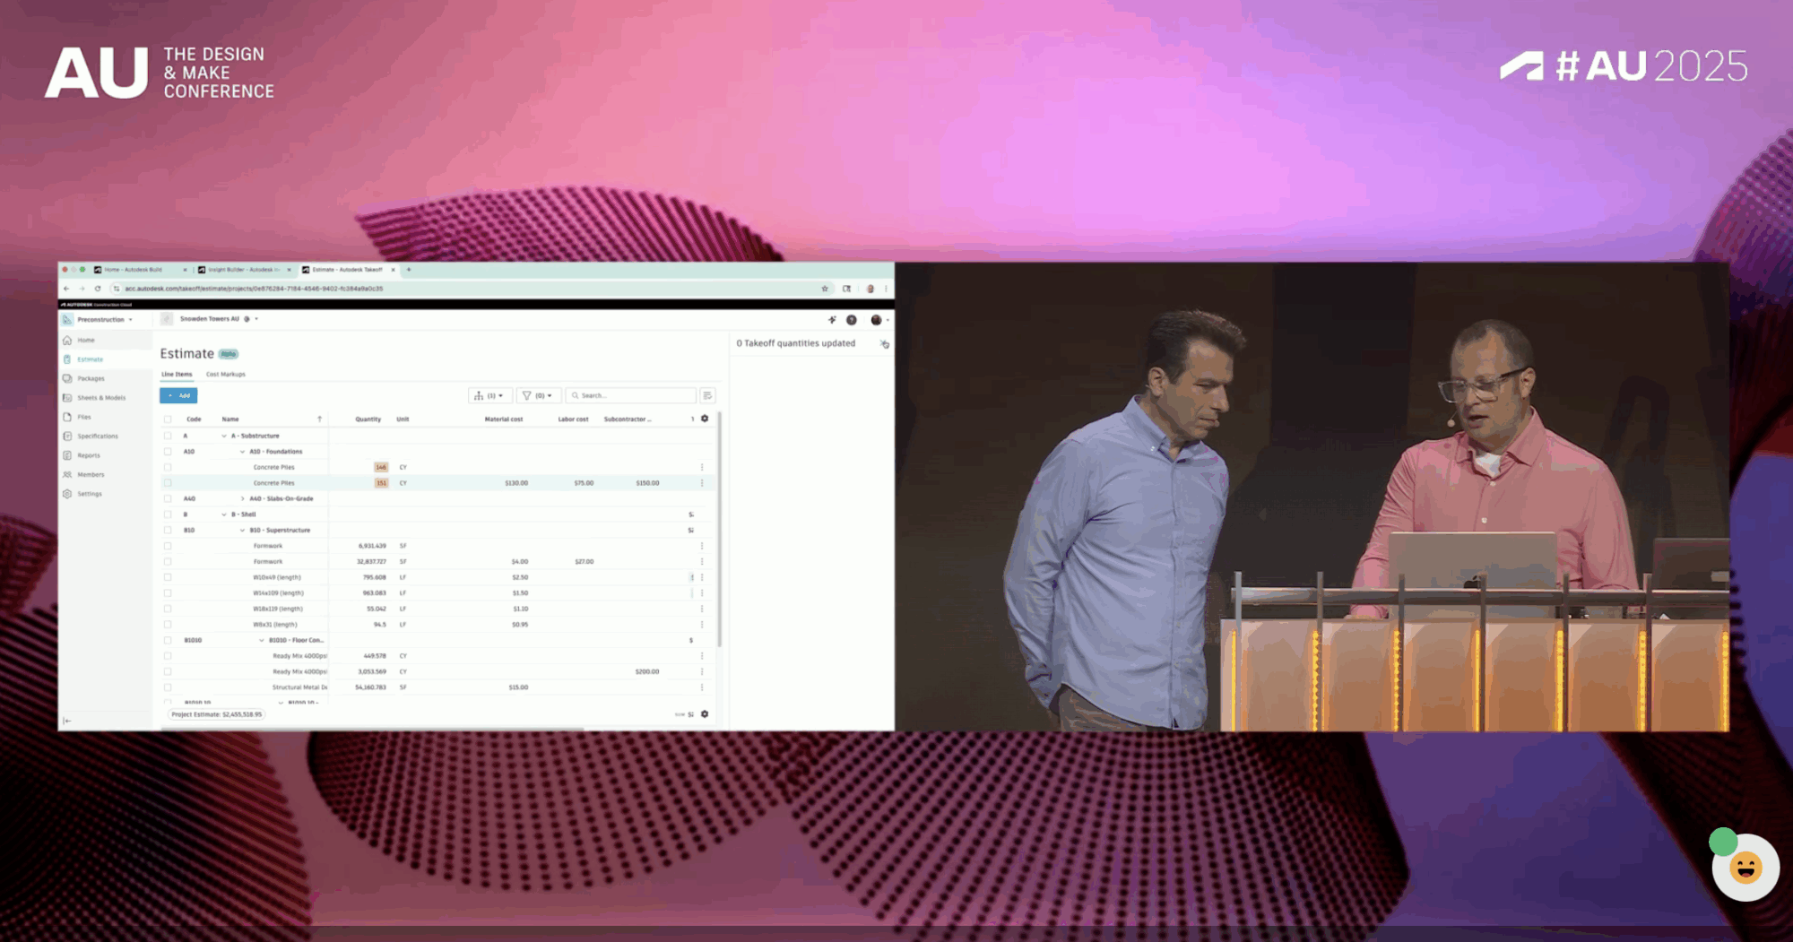
Task: Open the grouping hierarchy (1) dropdown
Action: (x=489, y=395)
